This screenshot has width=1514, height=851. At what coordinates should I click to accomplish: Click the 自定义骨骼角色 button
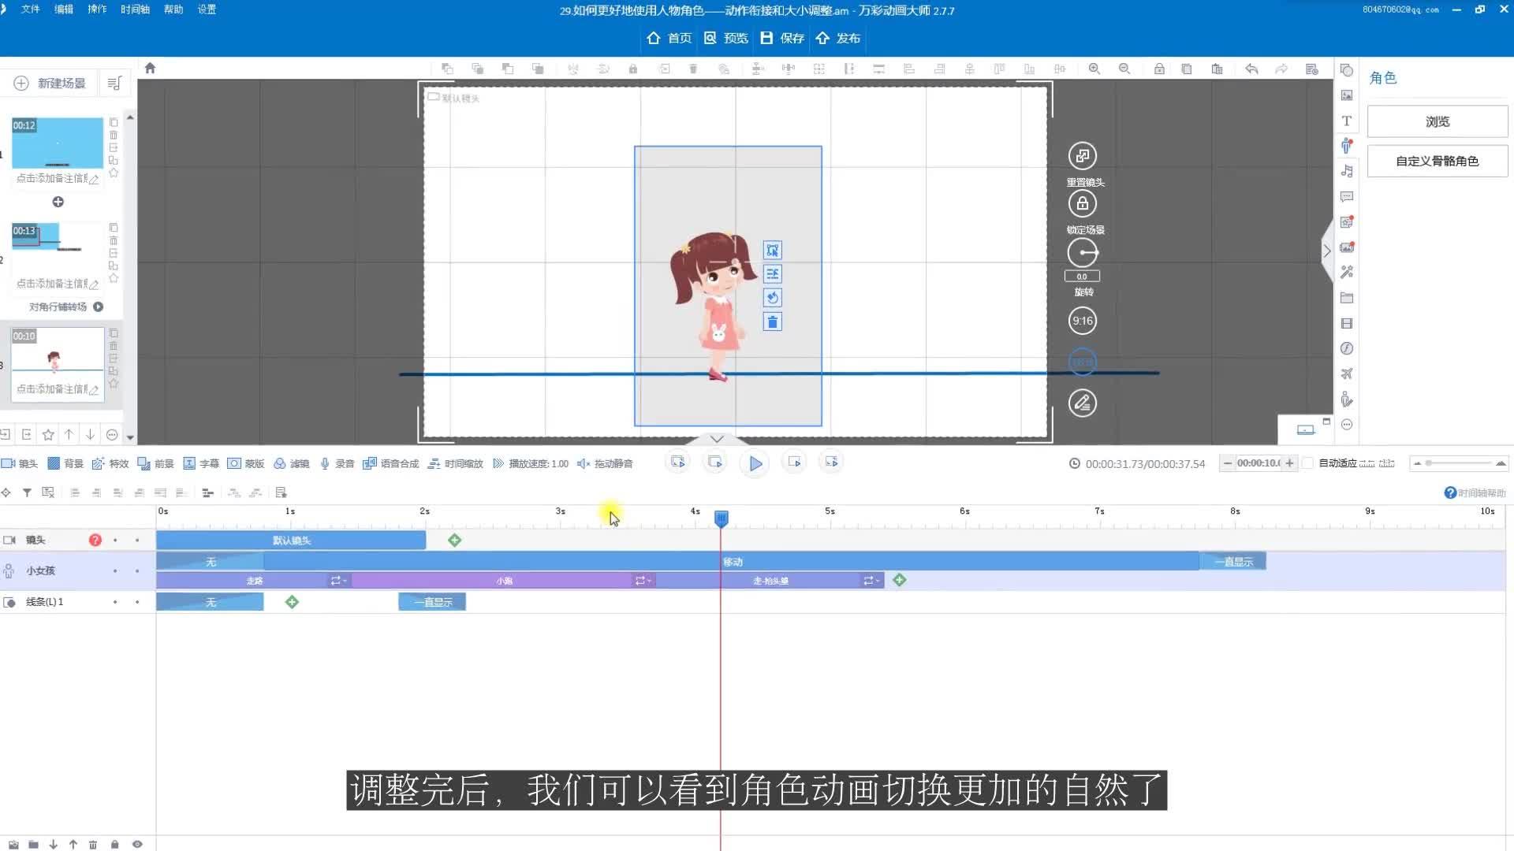tap(1437, 161)
